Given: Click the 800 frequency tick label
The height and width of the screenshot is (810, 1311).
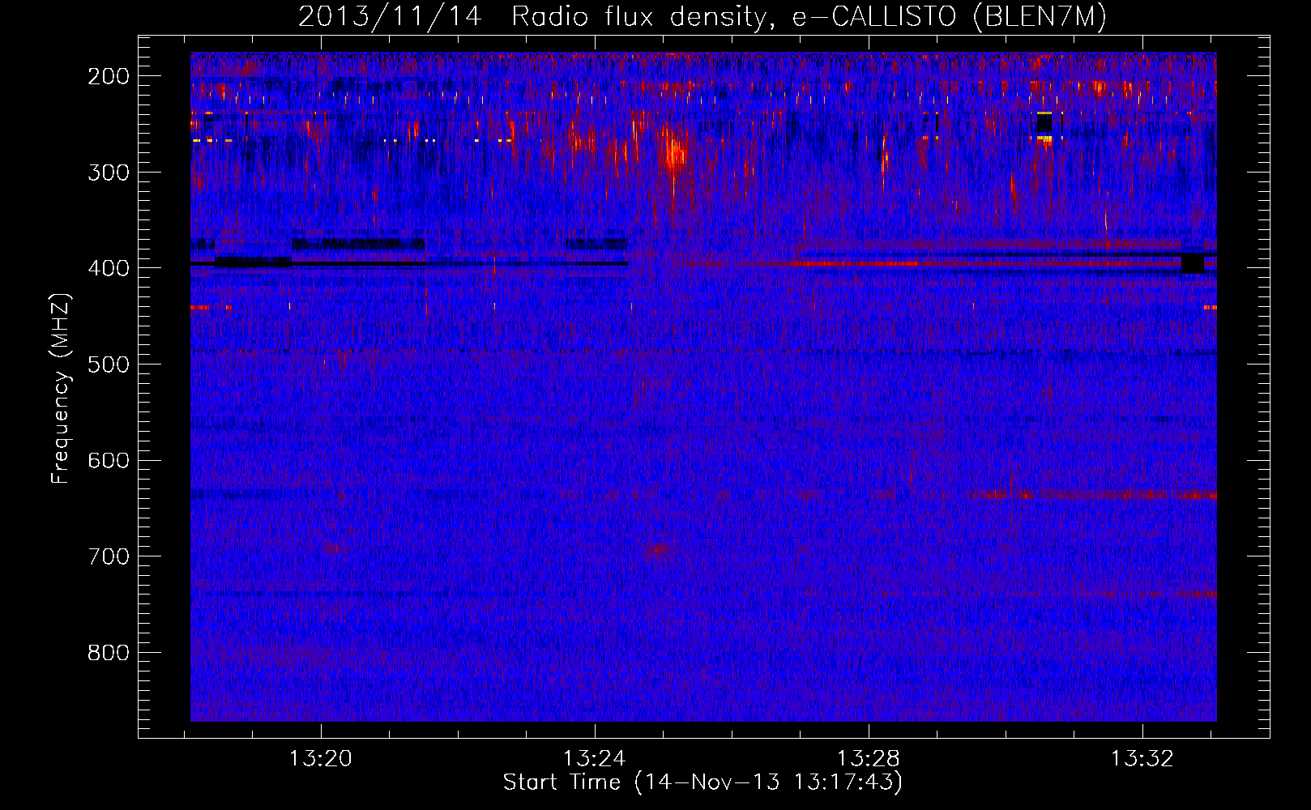Looking at the screenshot, I should click(x=109, y=652).
